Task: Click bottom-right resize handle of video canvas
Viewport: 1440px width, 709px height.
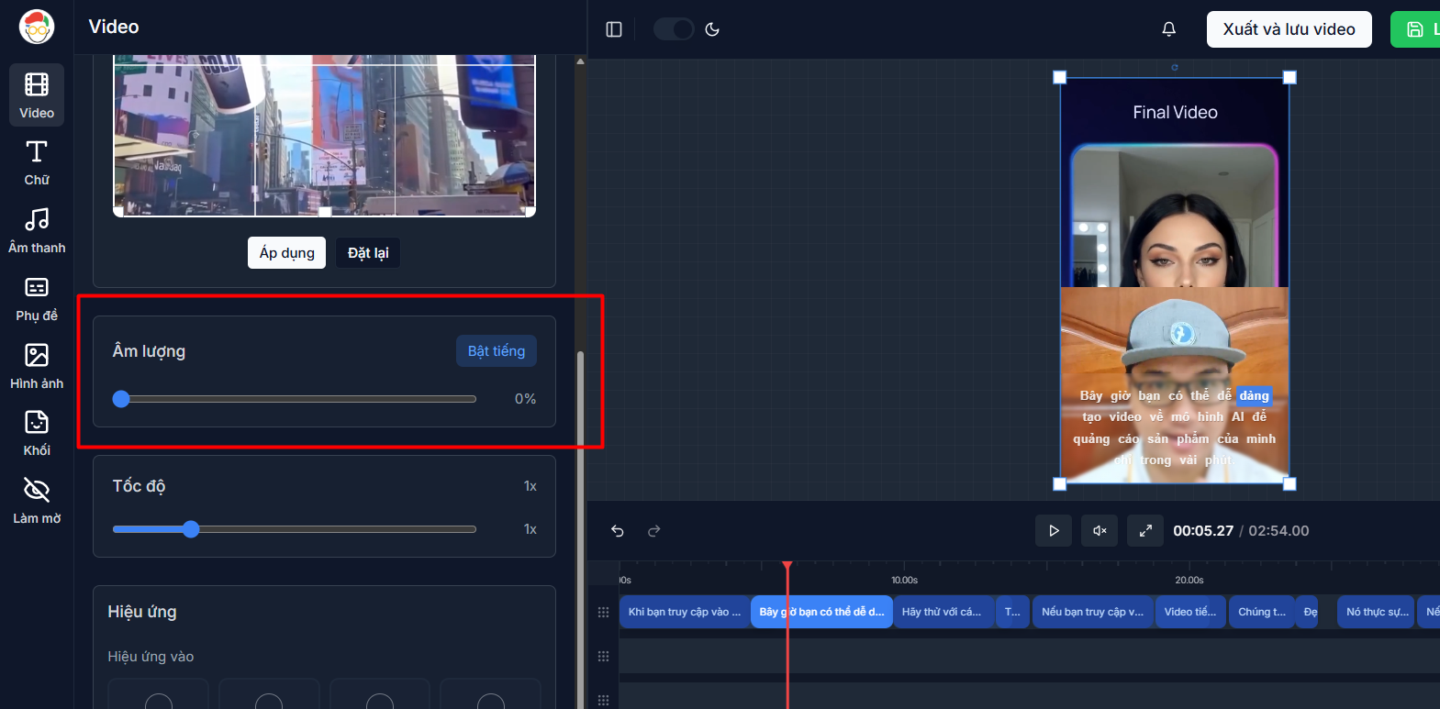Action: (1289, 483)
